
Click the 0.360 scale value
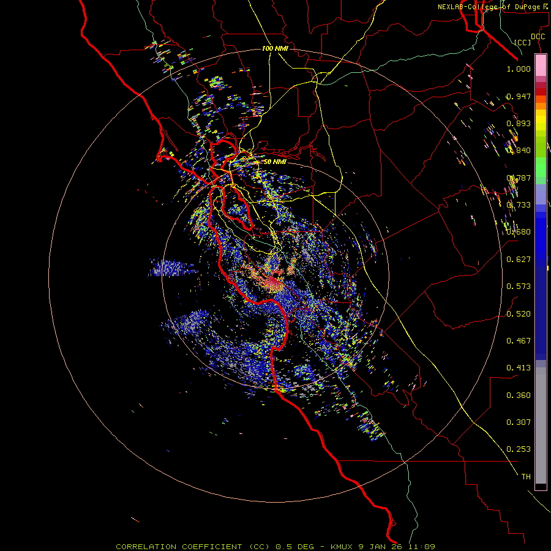pyautogui.click(x=519, y=395)
